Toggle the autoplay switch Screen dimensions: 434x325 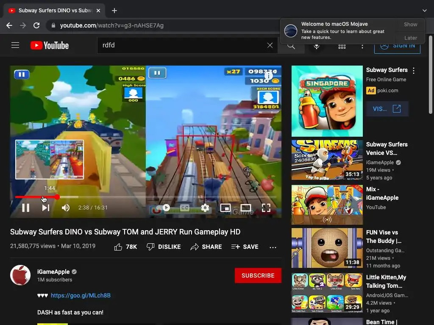[163, 207]
